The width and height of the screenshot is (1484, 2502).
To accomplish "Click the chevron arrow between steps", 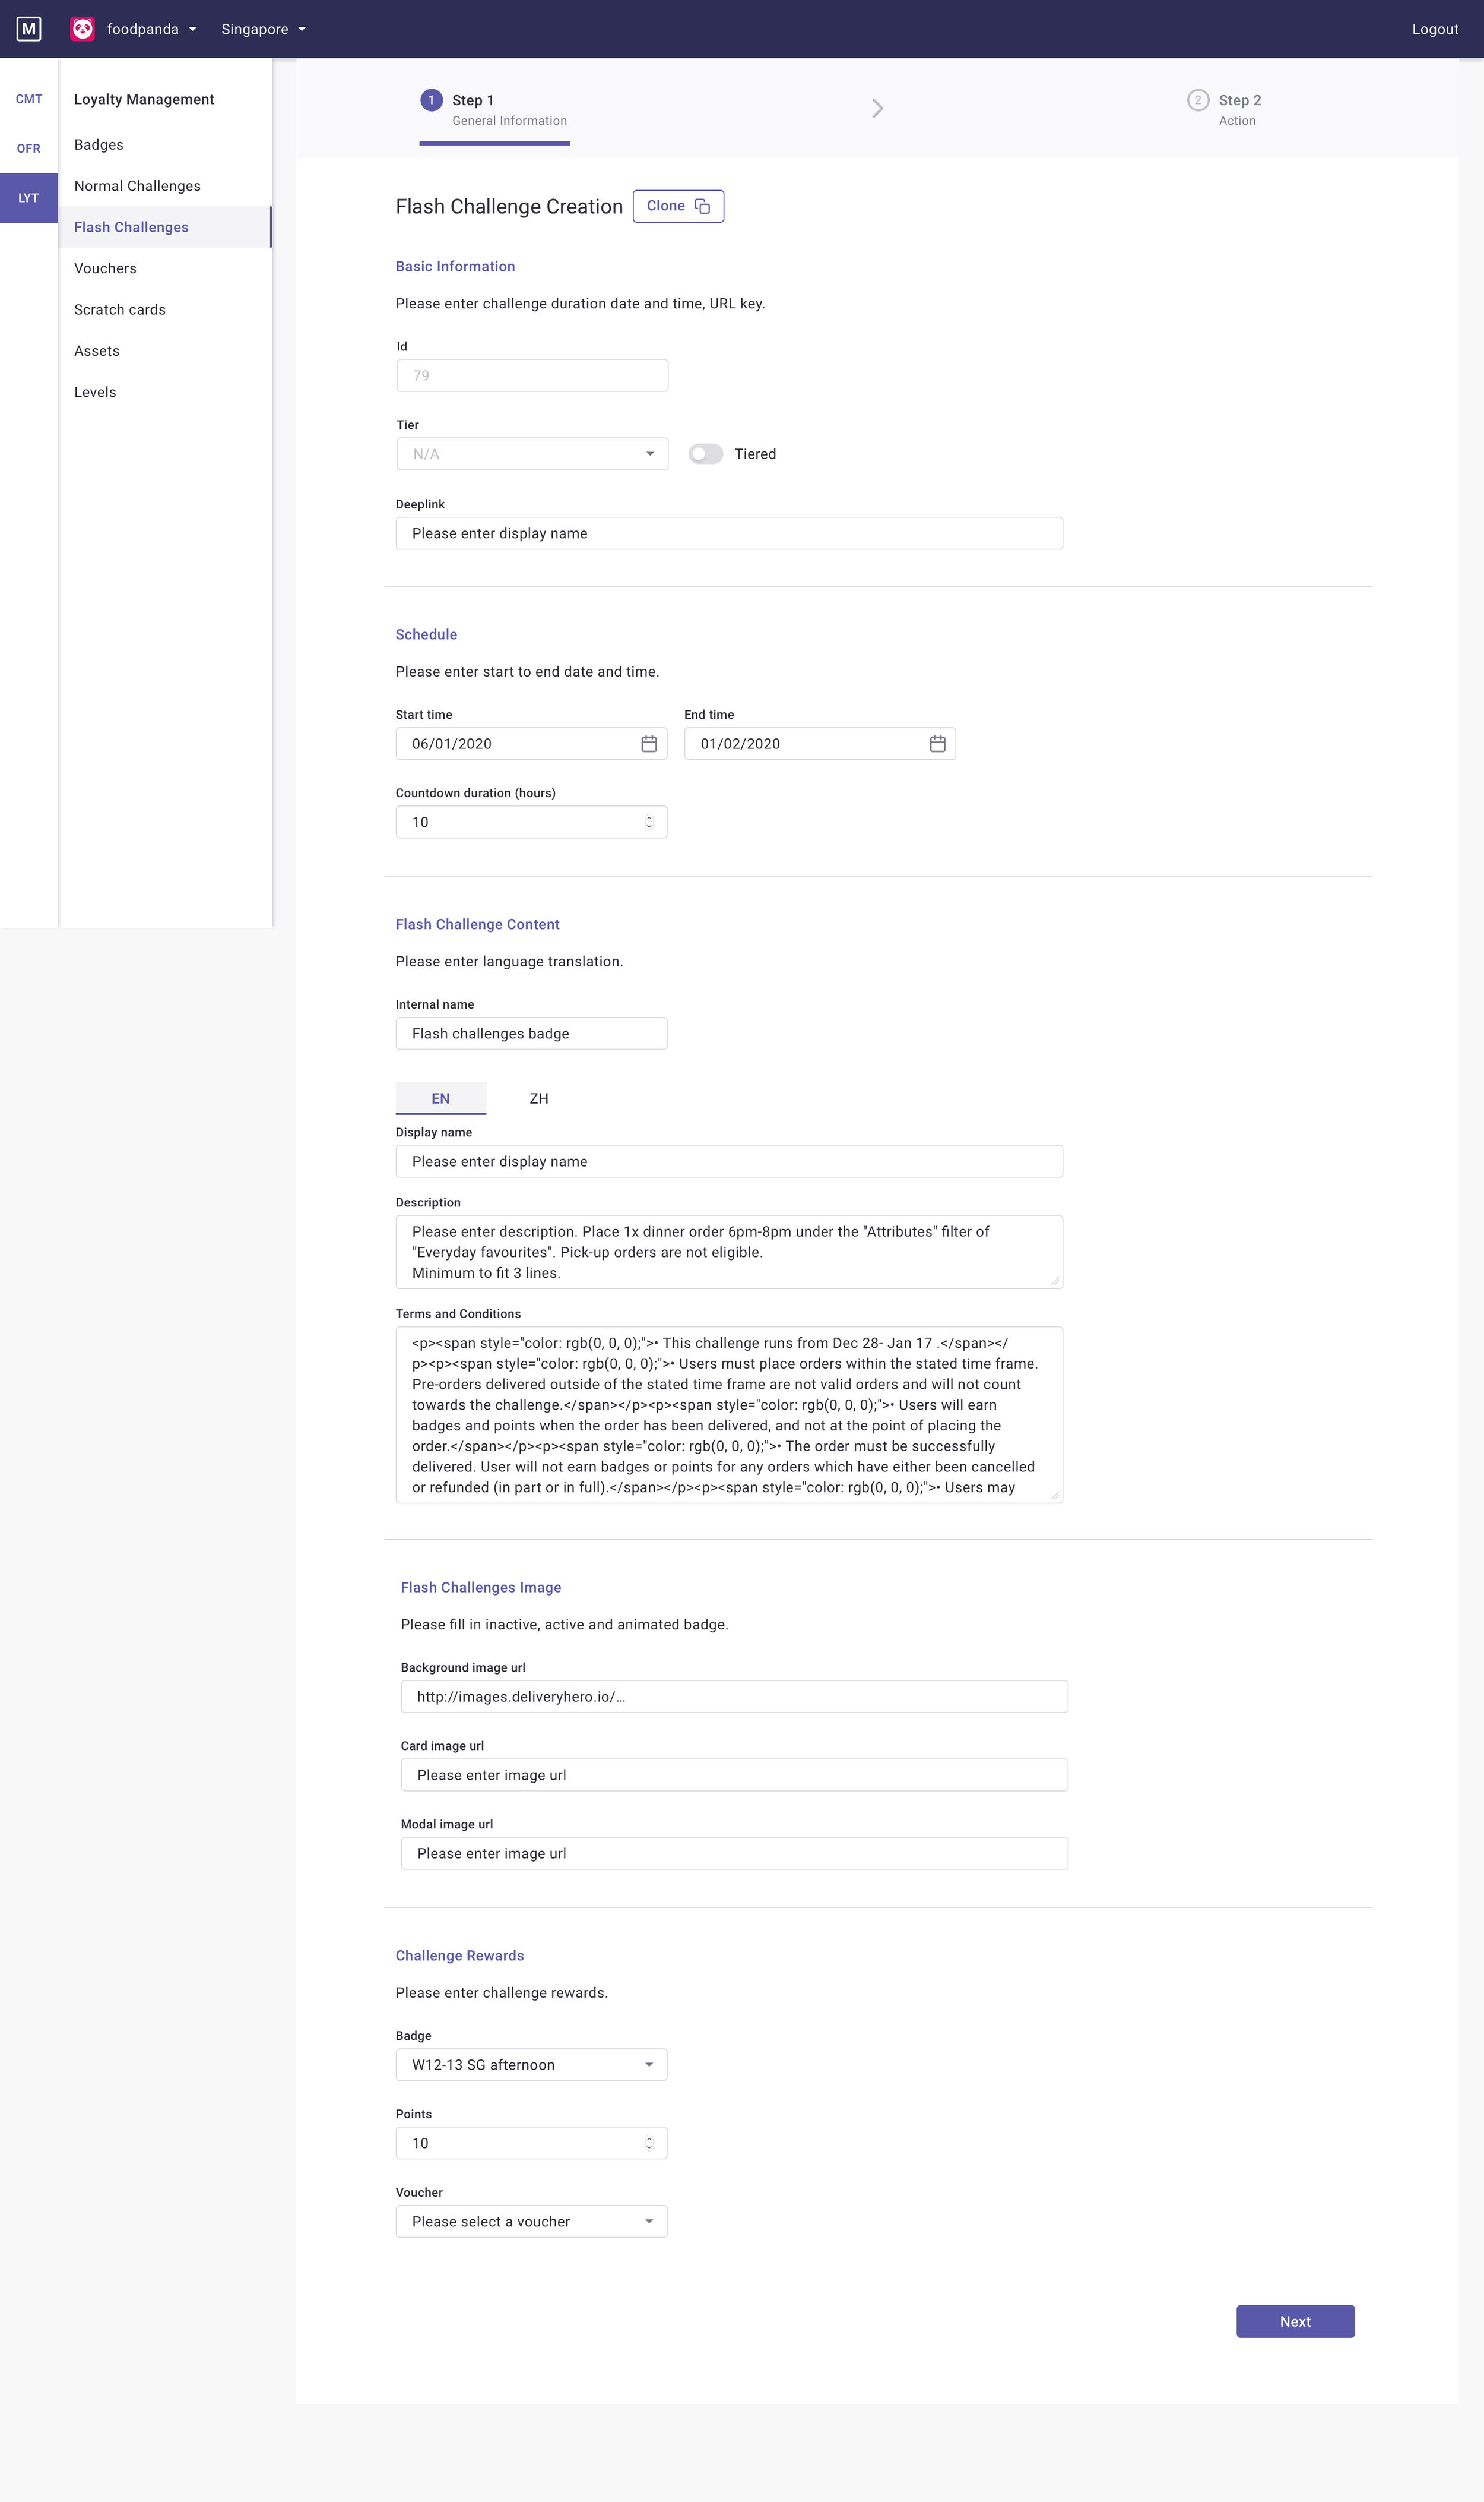I will click(x=877, y=108).
